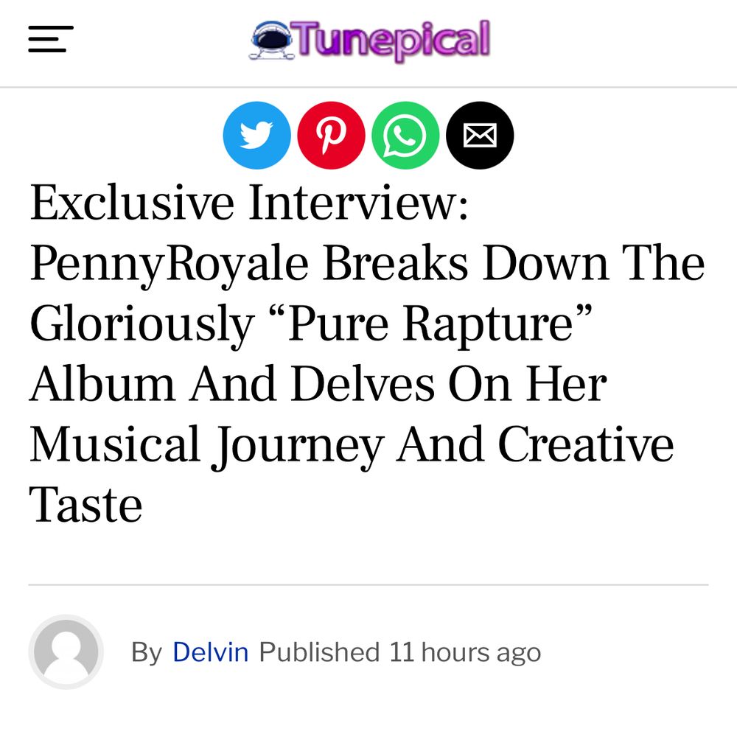Screen dimensions: 737x737
Task: Tap the gray profile picture beside the byline
Action: 66,652
